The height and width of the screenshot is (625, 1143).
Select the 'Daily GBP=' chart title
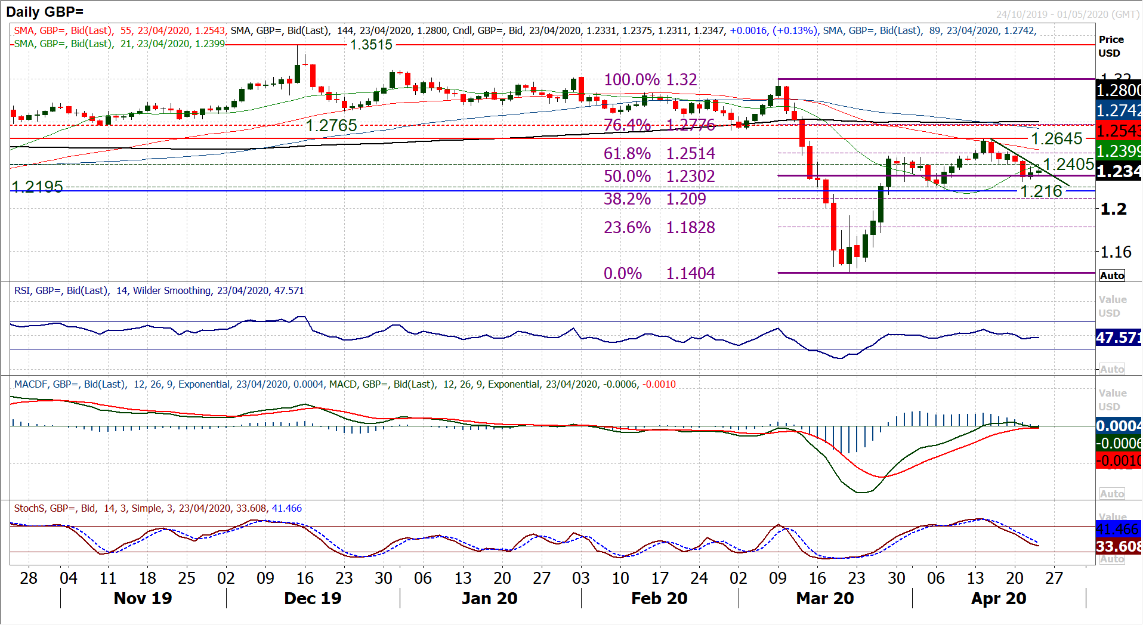(x=45, y=11)
